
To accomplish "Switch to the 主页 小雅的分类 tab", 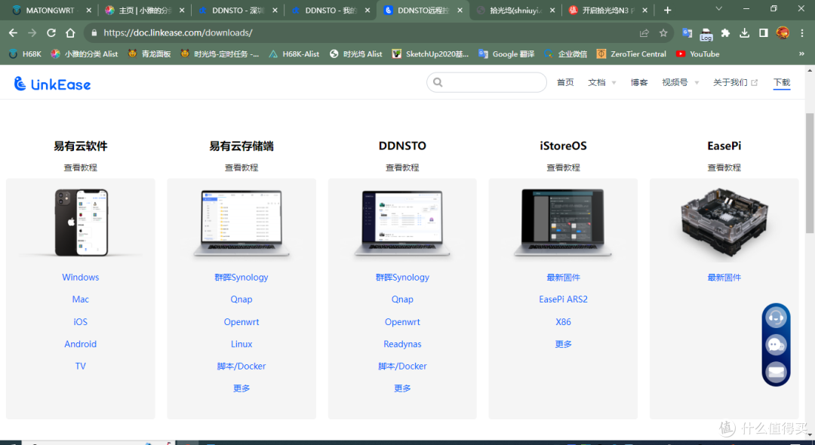I will tap(144, 10).
